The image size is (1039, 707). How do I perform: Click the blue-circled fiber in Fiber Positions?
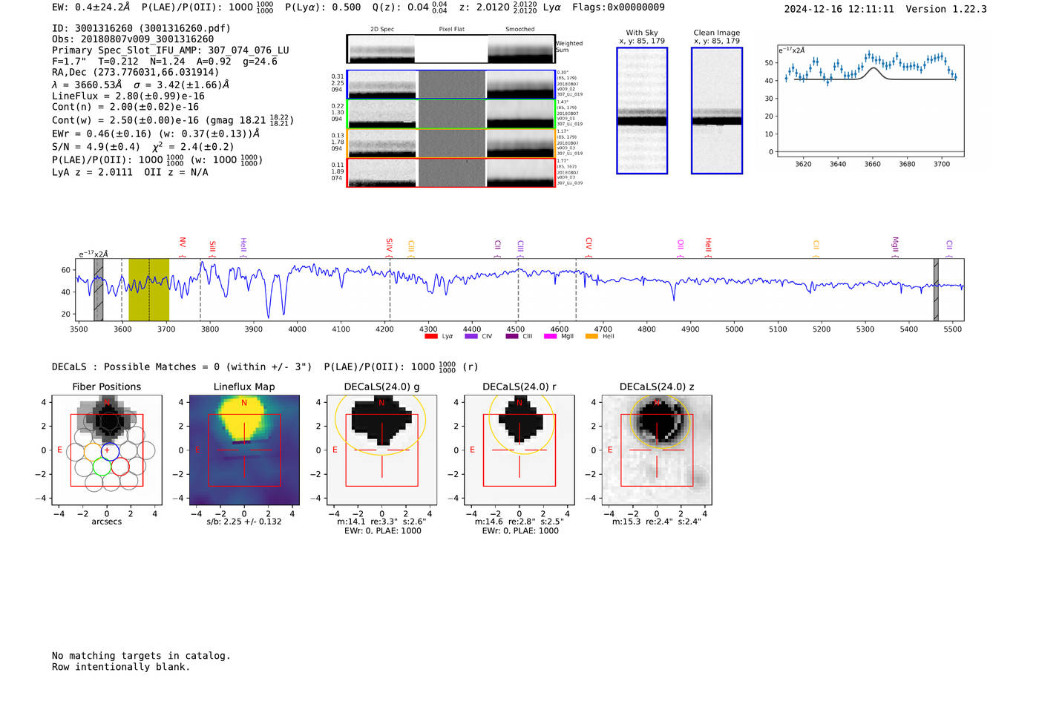[110, 450]
